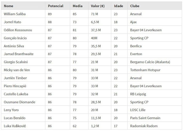Click Jarrad Branthwaite in the table
The width and height of the screenshot is (183, 131).
pos(18,54)
